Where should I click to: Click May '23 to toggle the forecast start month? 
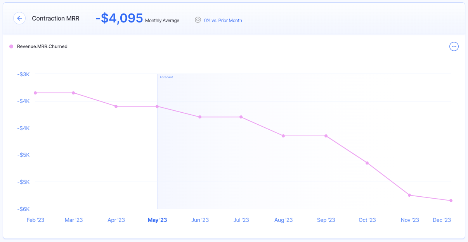(157, 220)
